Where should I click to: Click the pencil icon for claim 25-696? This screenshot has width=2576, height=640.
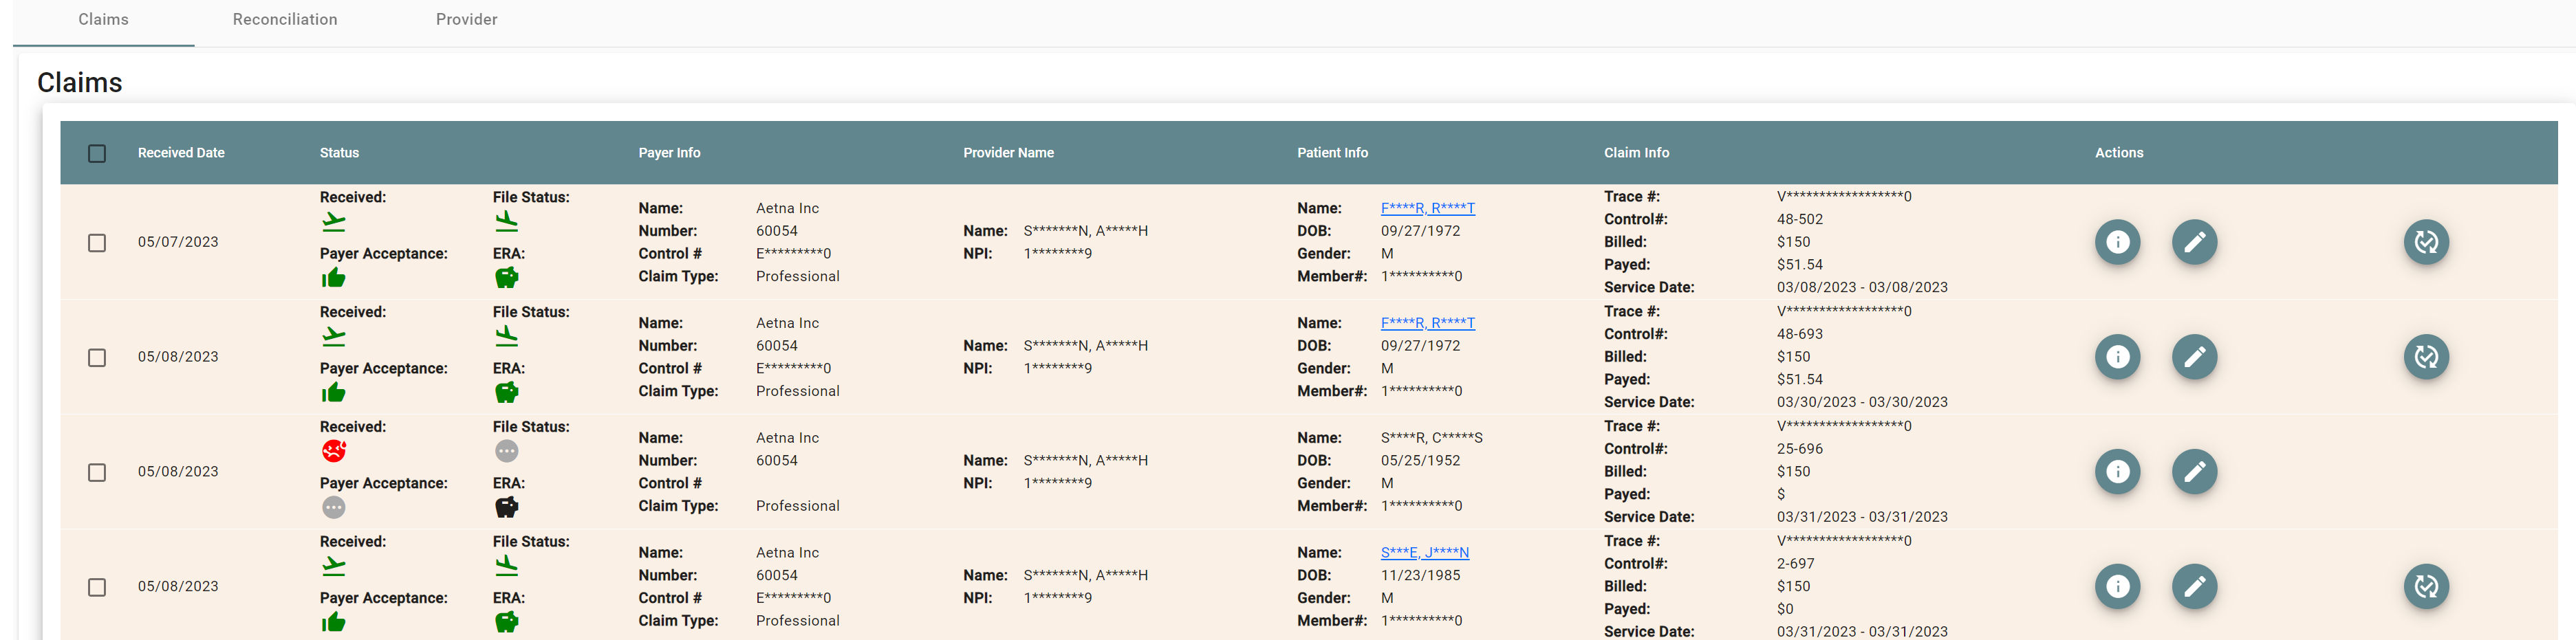[x=2194, y=472]
